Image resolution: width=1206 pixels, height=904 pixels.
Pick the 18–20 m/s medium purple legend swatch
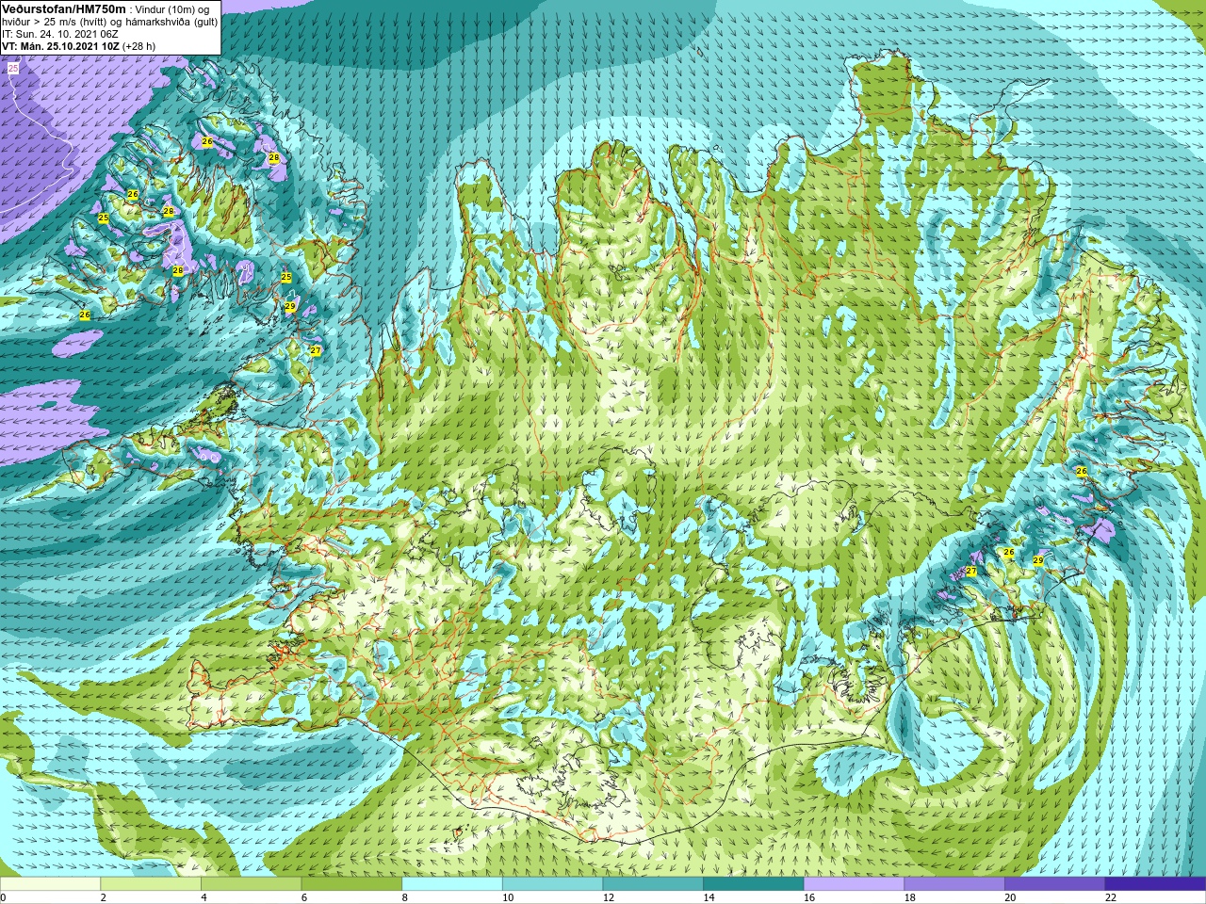pos(954,884)
